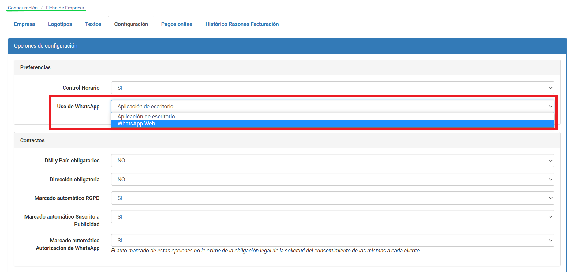Click the legal consent note text

click(x=265, y=251)
